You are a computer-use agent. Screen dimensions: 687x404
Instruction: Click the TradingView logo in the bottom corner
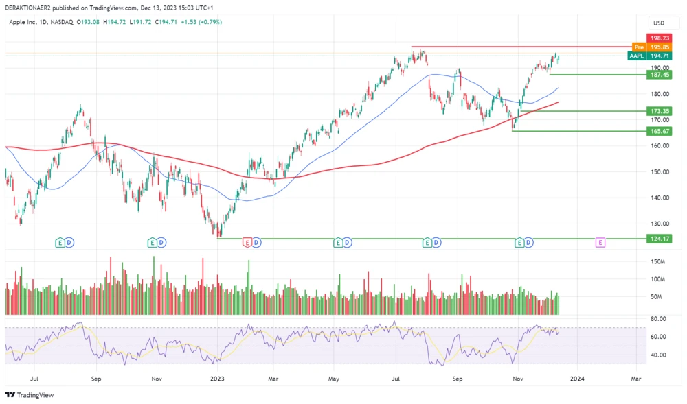30,394
